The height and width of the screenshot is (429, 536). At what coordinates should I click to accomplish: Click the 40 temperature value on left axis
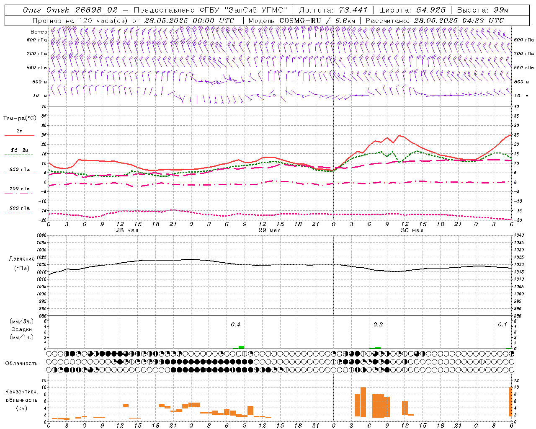pos(44,106)
